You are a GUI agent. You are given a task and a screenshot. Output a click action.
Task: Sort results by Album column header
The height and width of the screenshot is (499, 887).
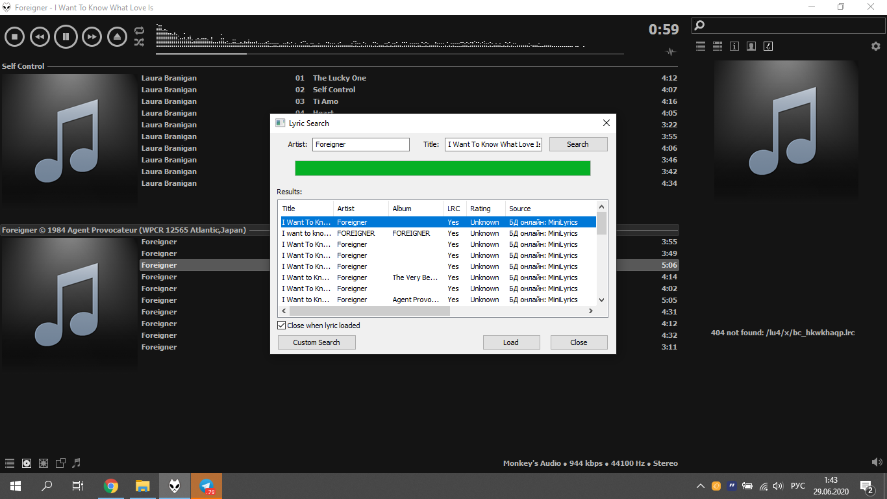[x=416, y=209]
